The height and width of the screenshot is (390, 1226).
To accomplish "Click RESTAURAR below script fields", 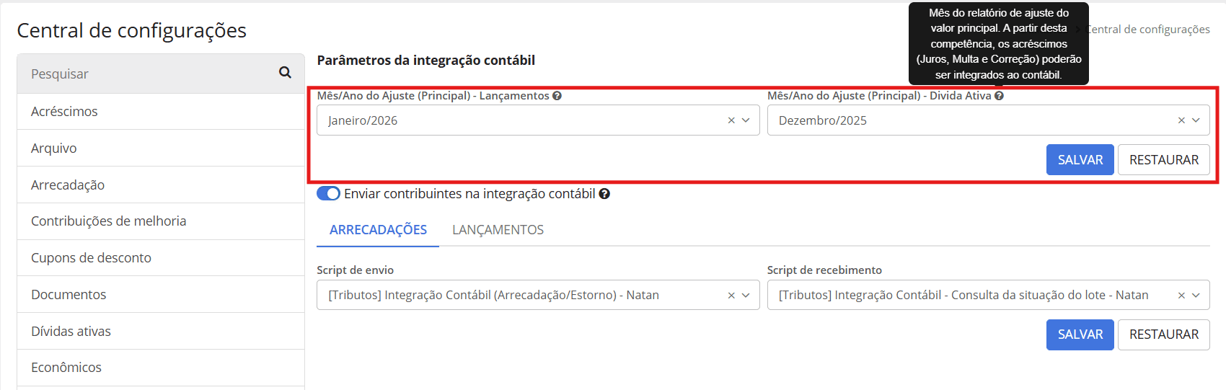I will [x=1164, y=334].
